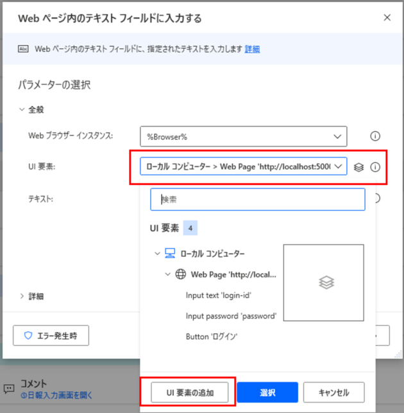Select Input password 'password' element
404x413 pixels.
pyautogui.click(x=231, y=316)
